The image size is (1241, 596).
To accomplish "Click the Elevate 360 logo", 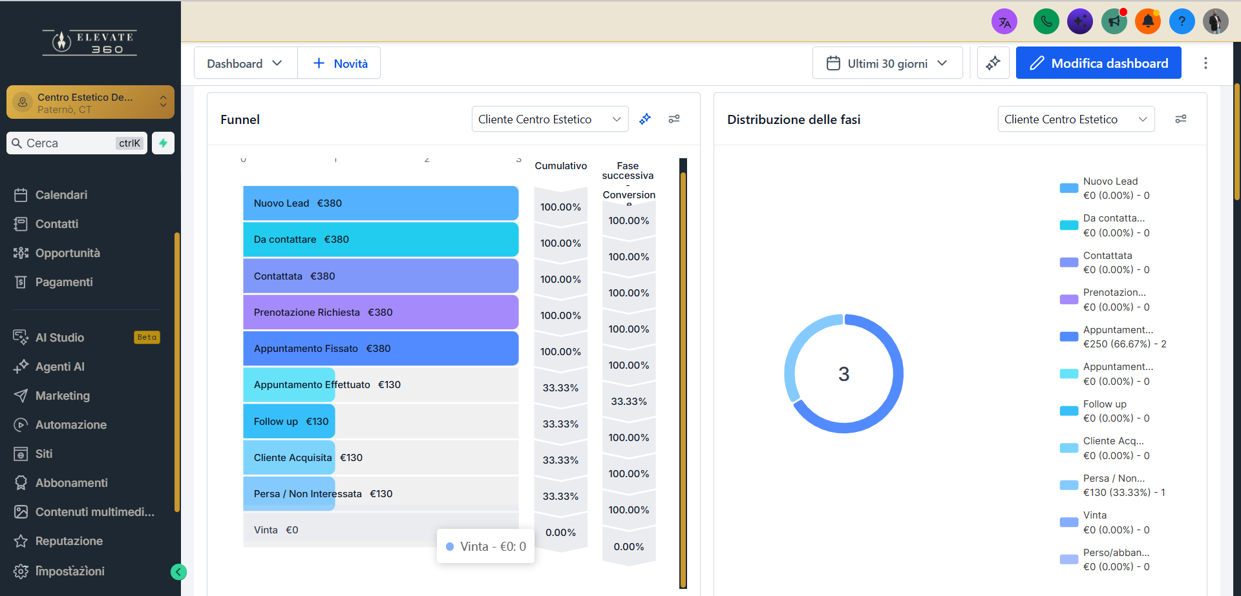I will pos(90,43).
